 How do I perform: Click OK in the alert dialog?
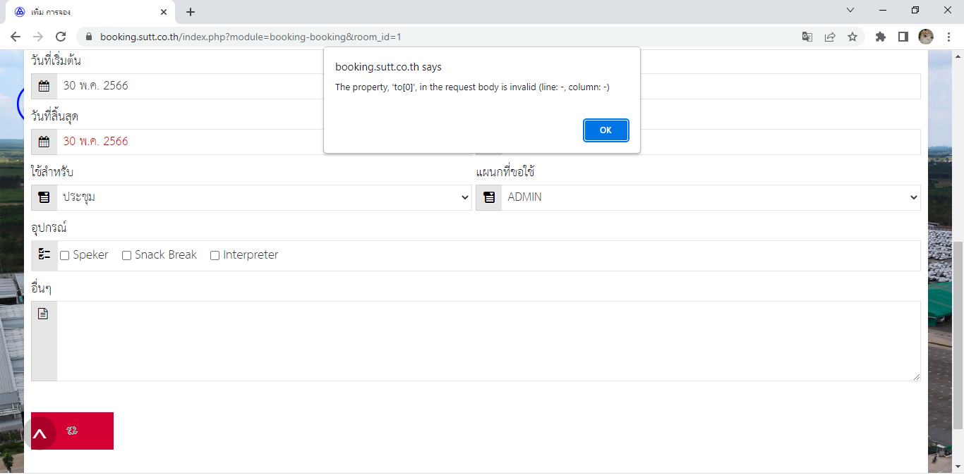click(x=605, y=130)
